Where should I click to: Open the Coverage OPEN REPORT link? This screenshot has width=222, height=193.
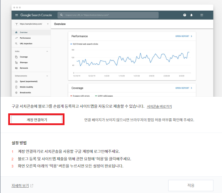pos(182,88)
